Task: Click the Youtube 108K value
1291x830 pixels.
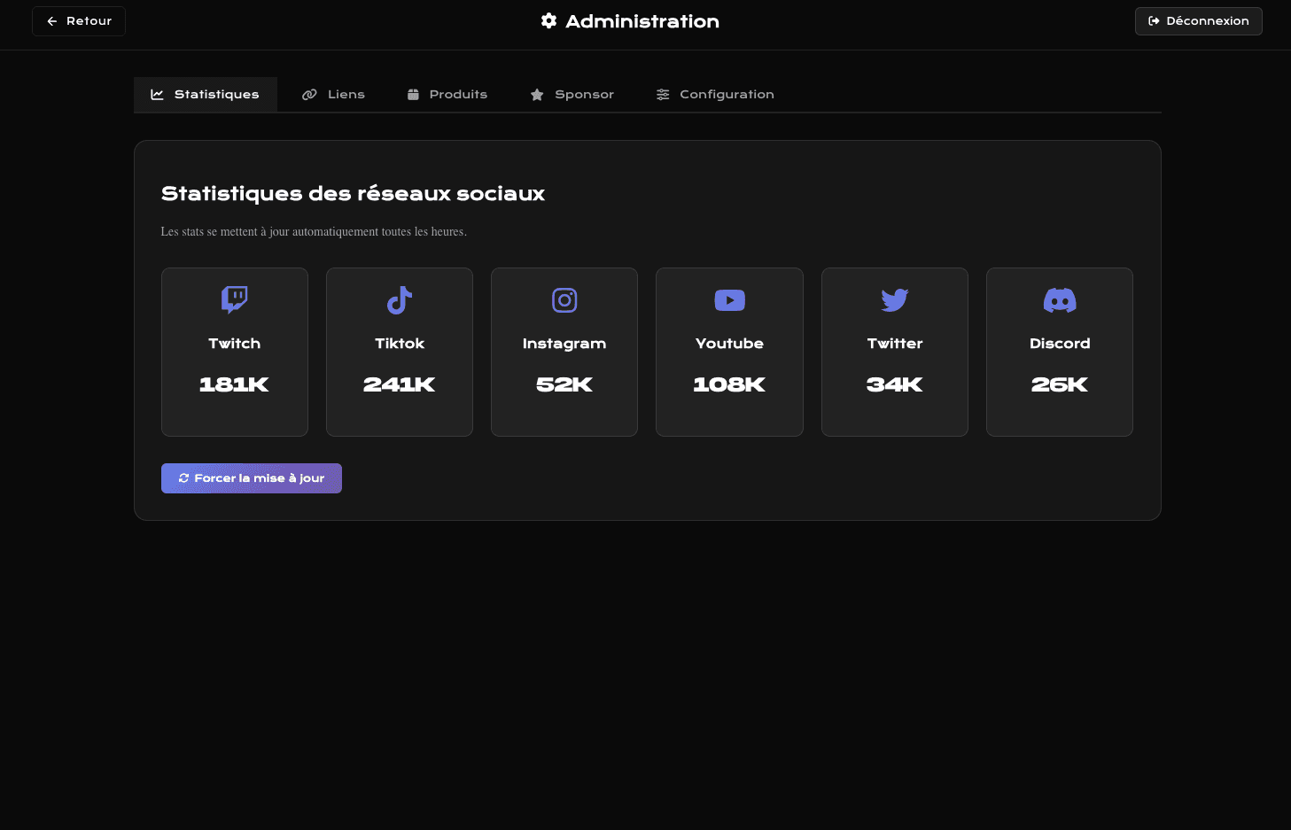Action: pyautogui.click(x=729, y=384)
